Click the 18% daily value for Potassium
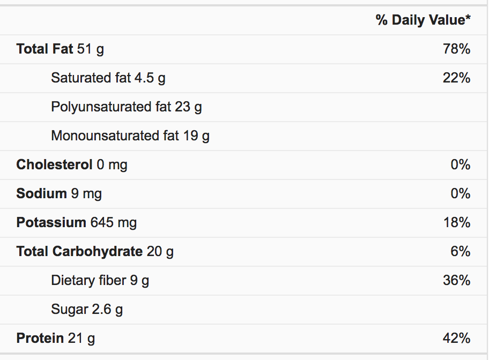Image resolution: width=489 pixels, height=360 pixels. coord(457,223)
